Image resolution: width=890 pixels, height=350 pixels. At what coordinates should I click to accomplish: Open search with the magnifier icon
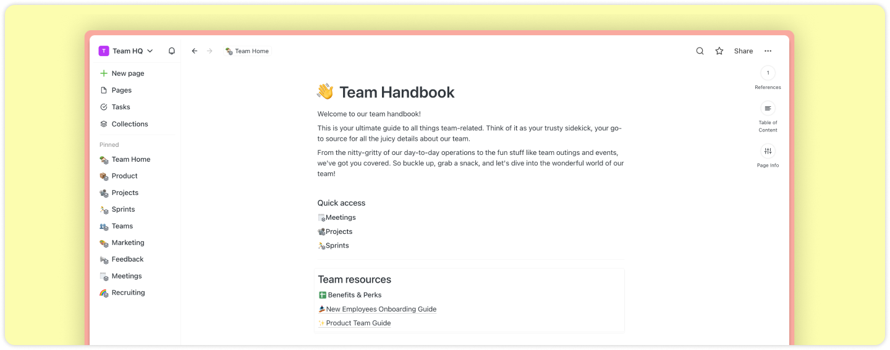pyautogui.click(x=700, y=51)
